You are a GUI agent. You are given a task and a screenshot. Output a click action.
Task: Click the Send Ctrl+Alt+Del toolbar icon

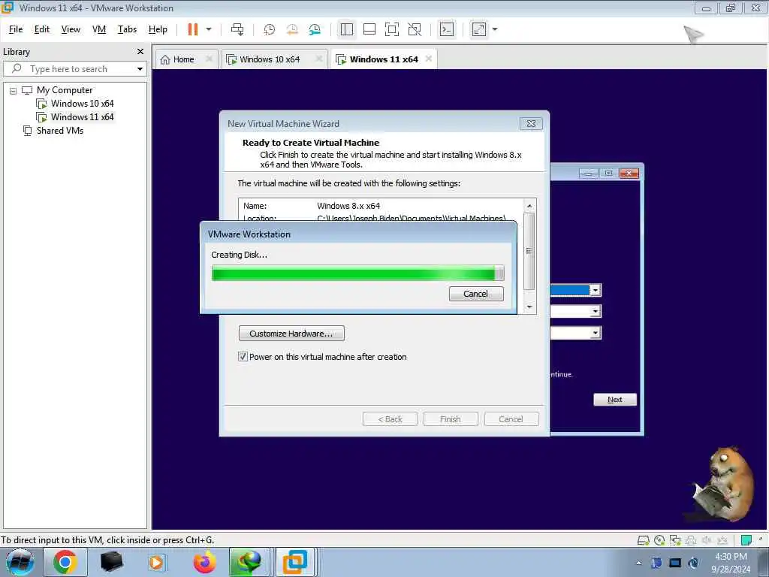237,29
